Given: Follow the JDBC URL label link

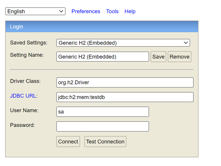Looking at the screenshot, I should click(23, 96).
